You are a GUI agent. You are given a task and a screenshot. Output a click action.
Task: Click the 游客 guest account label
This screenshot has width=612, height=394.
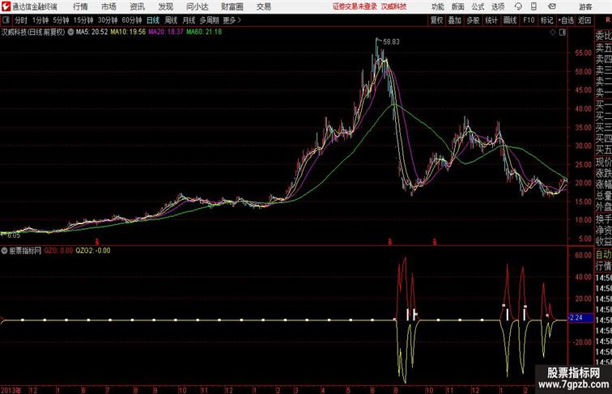click(585, 6)
